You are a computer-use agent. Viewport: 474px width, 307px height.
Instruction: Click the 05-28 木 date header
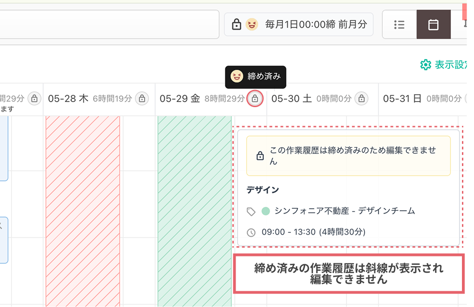68,98
